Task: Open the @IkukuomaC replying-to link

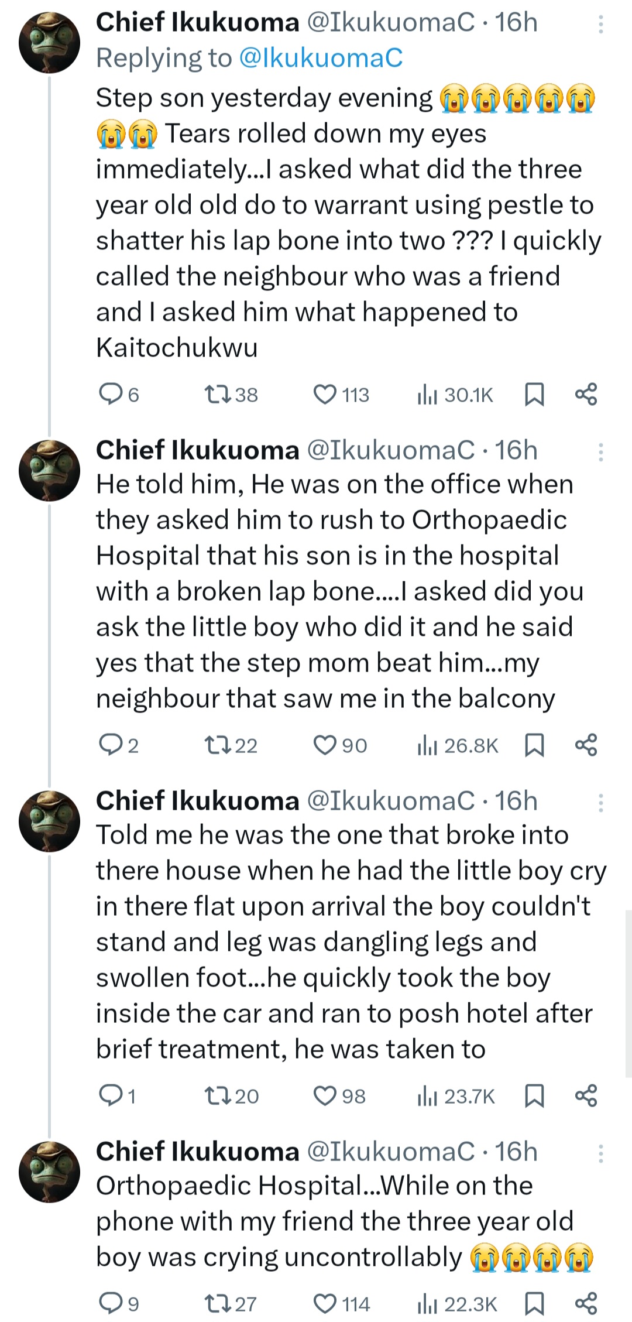Action: [x=321, y=58]
